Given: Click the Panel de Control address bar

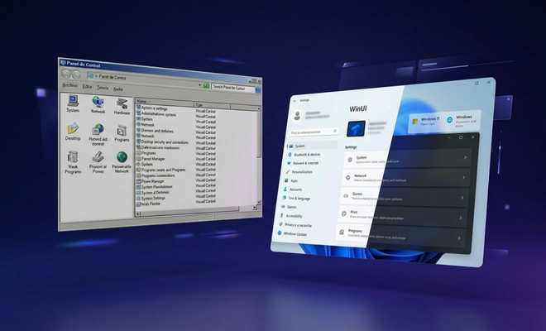Looking at the screenshot, I should tap(145, 79).
